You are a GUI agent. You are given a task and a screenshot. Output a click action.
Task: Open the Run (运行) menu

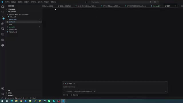click(40, 2)
